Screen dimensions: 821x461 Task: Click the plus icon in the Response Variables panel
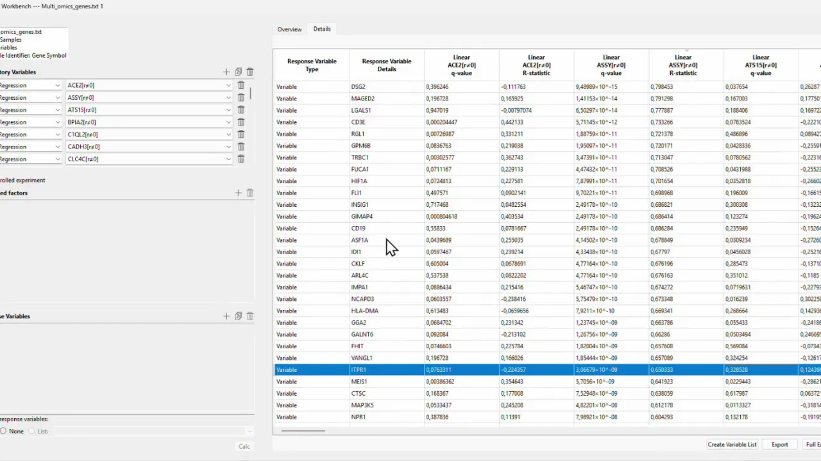[226, 316]
